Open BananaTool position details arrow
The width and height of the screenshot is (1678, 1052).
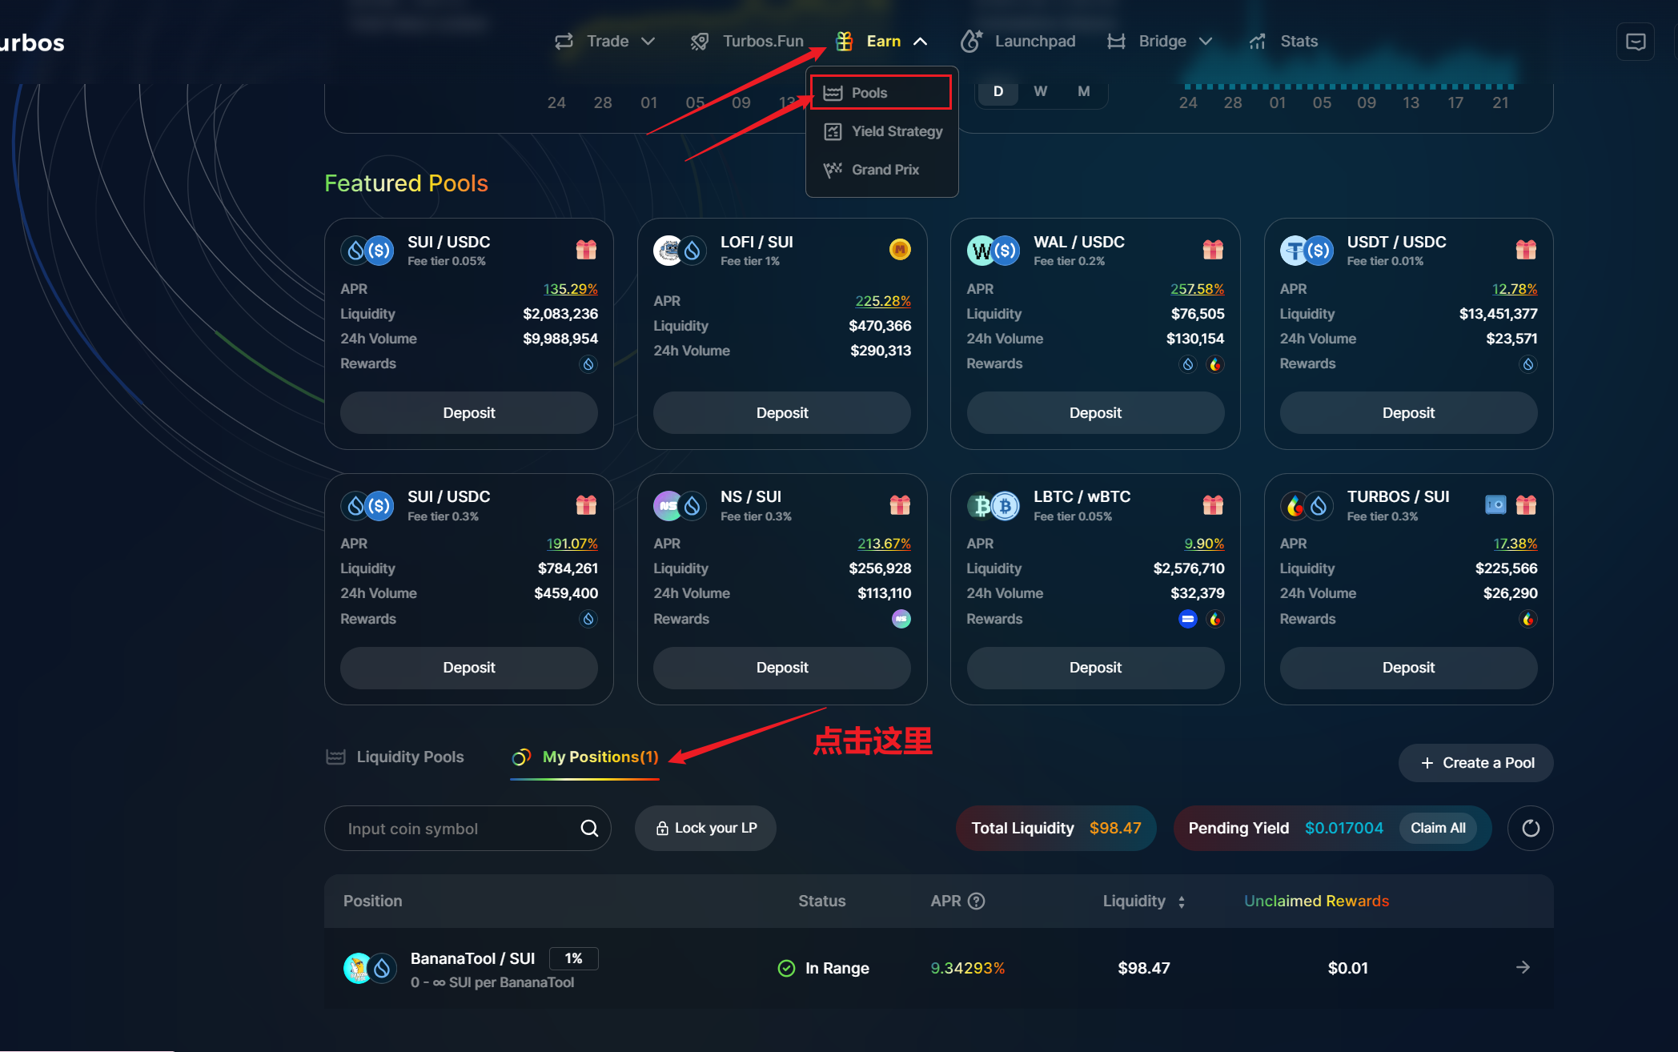tap(1523, 967)
